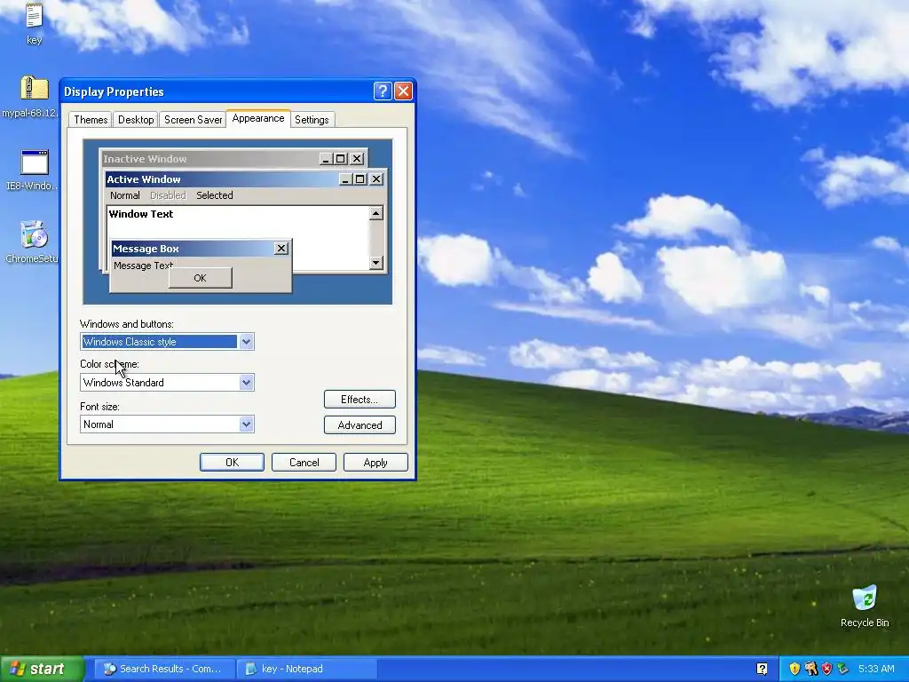Image resolution: width=909 pixels, height=682 pixels.
Task: Switch to Search Results taskbar window
Action: 164,669
